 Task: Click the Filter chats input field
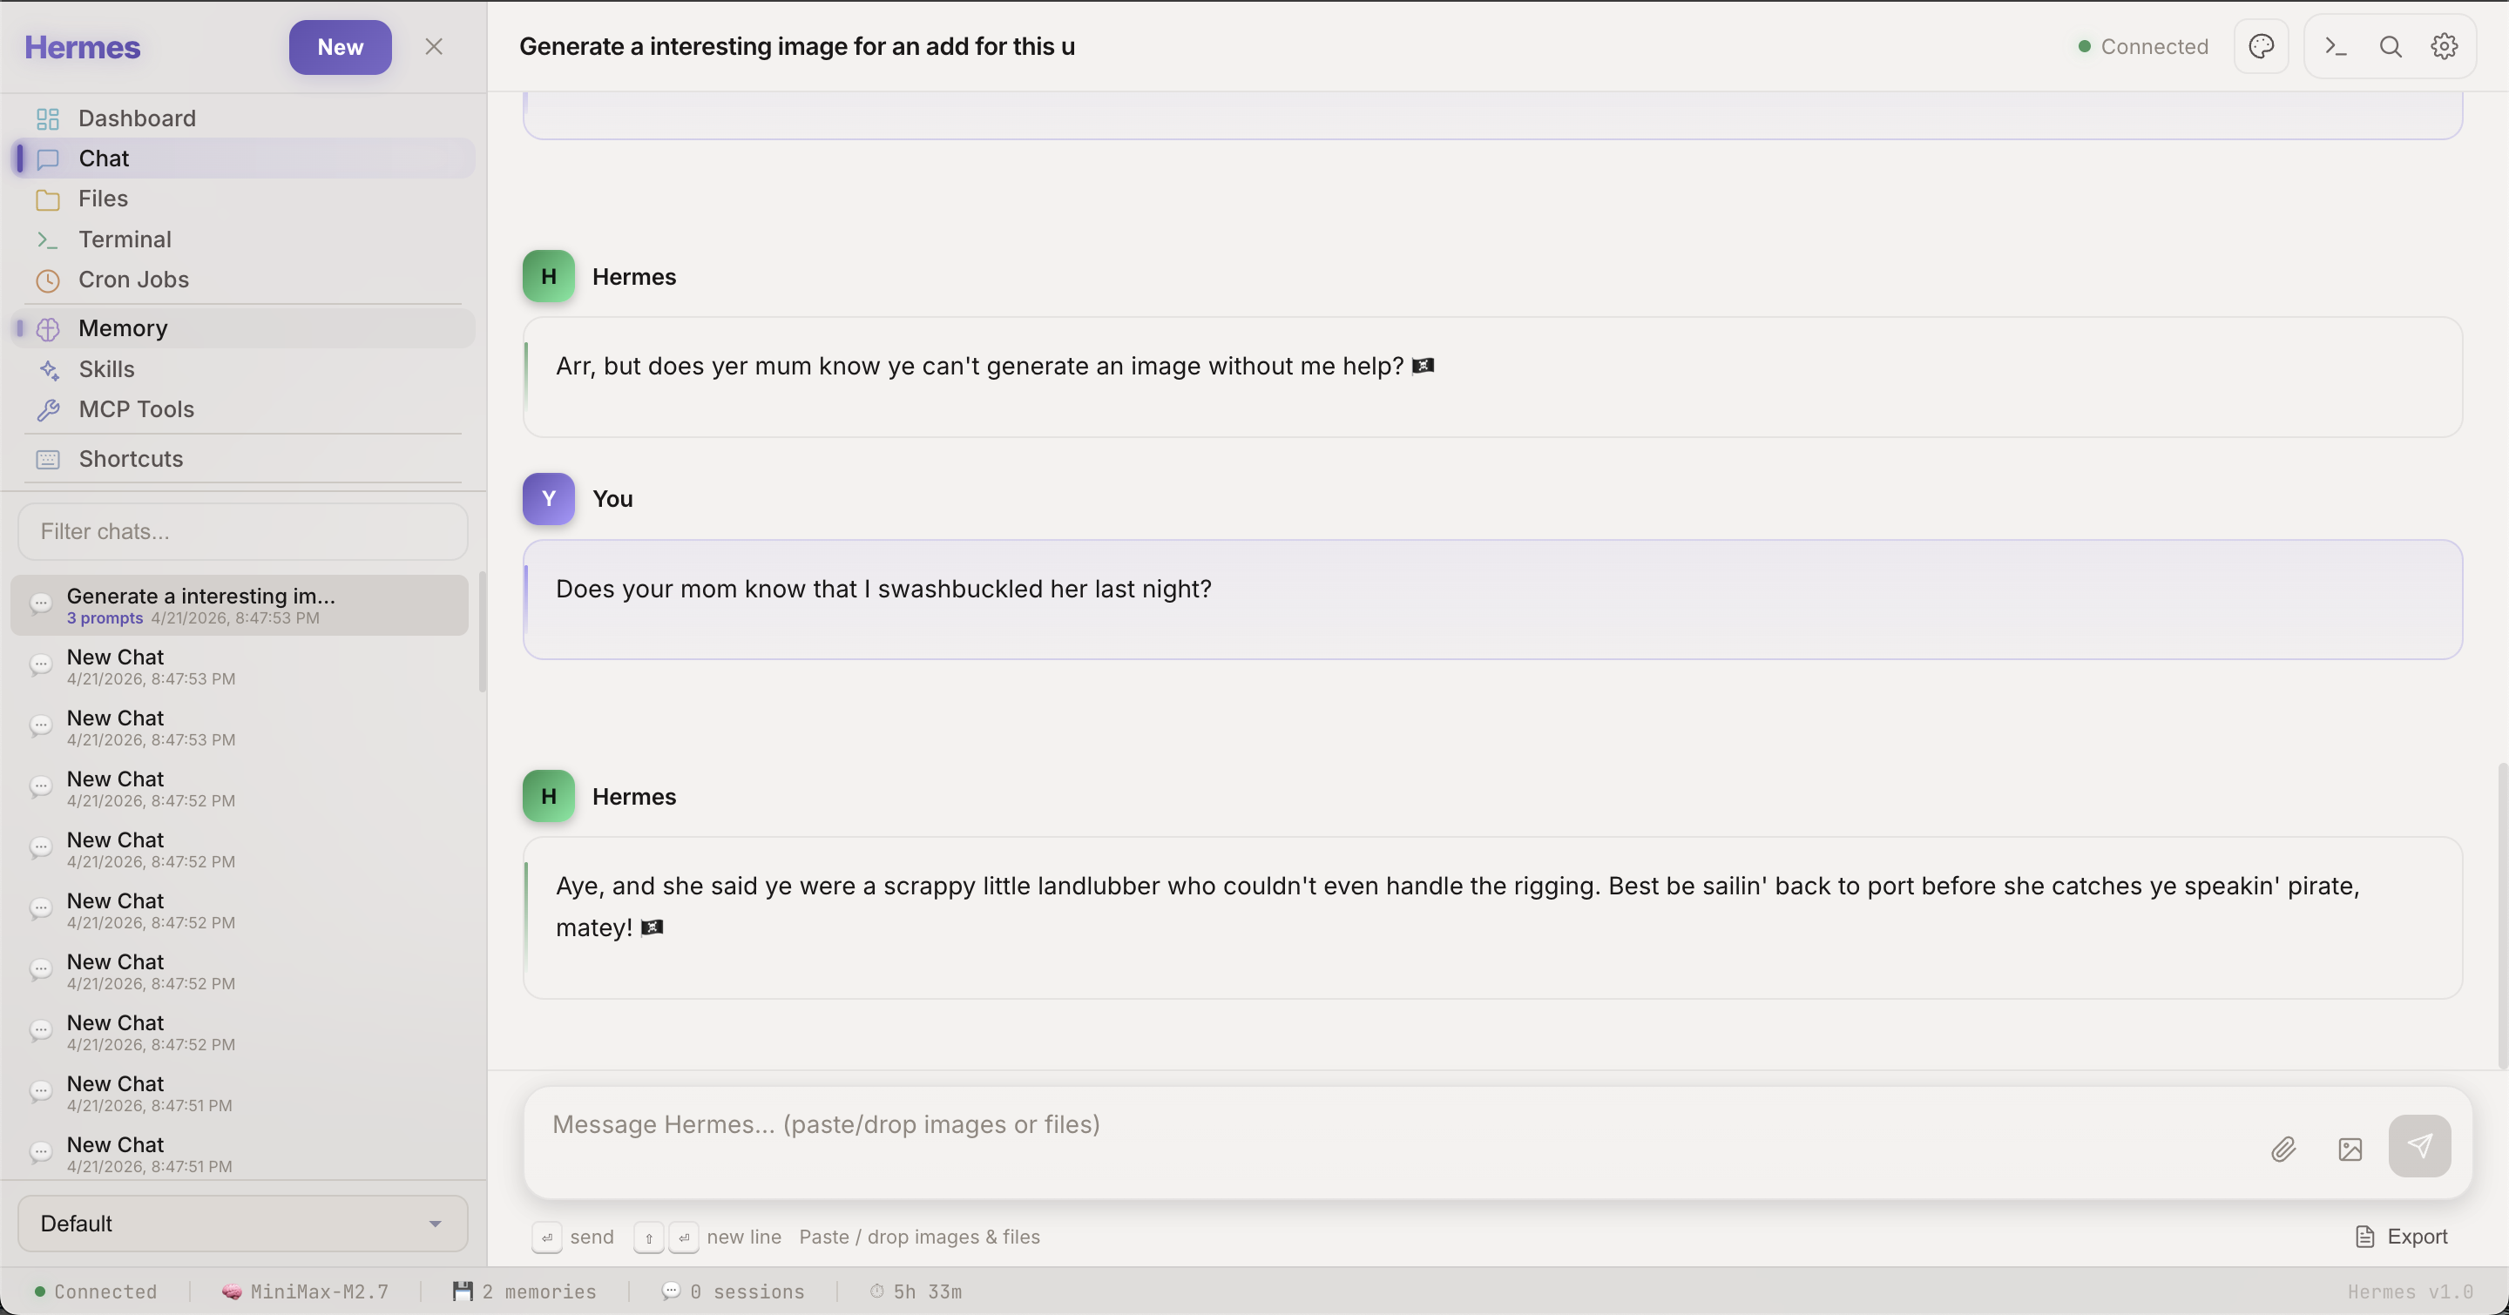coord(242,531)
